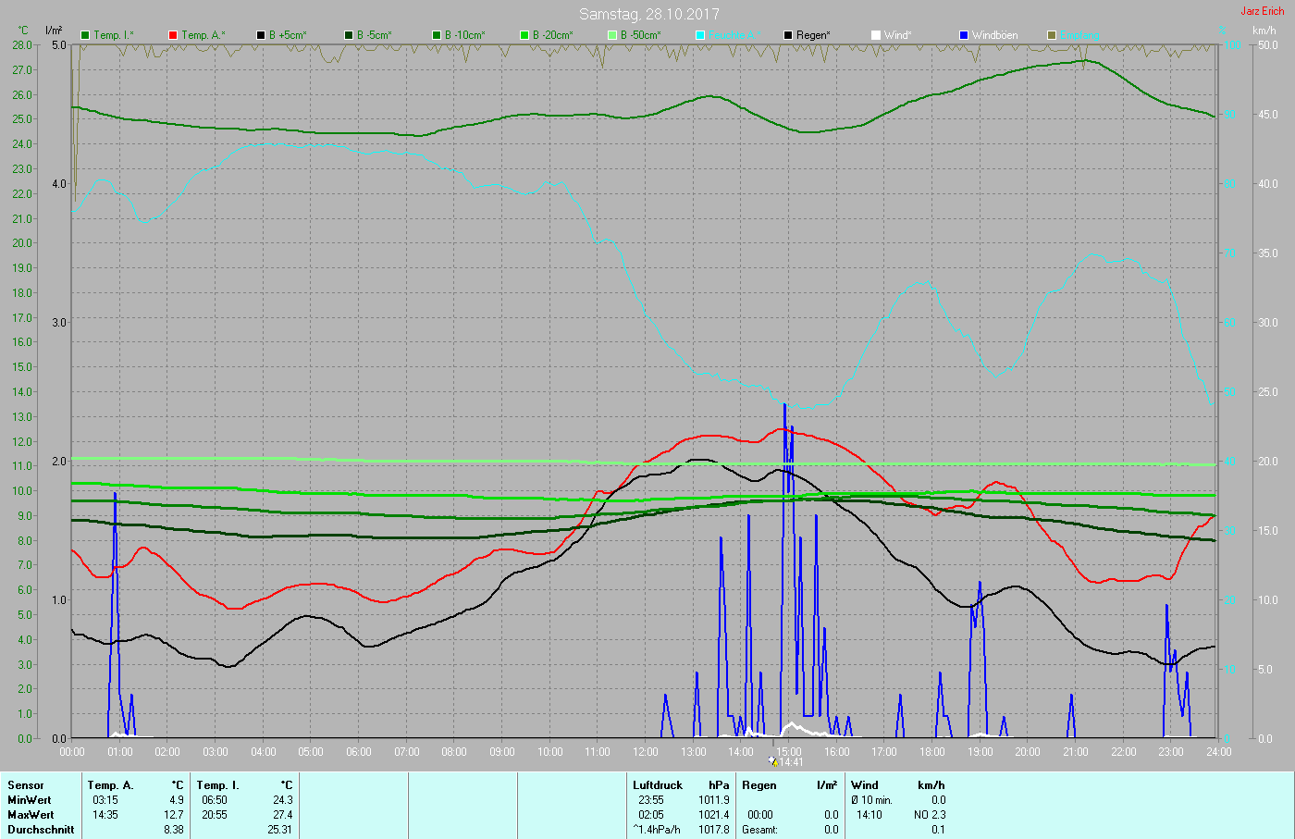Image resolution: width=1295 pixels, height=839 pixels.
Task: Click the black Regen legend square
Action: [788, 35]
